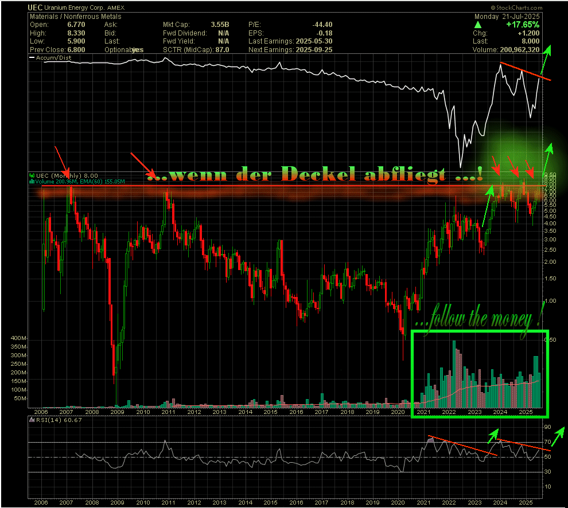
Task: Click the +17.65% percent change
Action: coord(523,25)
